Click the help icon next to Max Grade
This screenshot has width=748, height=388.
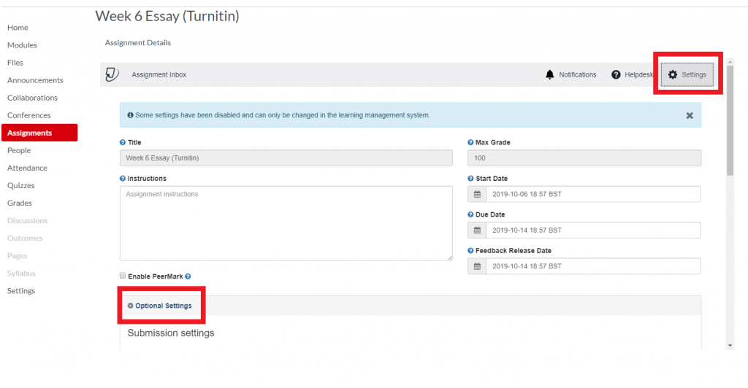pos(470,142)
